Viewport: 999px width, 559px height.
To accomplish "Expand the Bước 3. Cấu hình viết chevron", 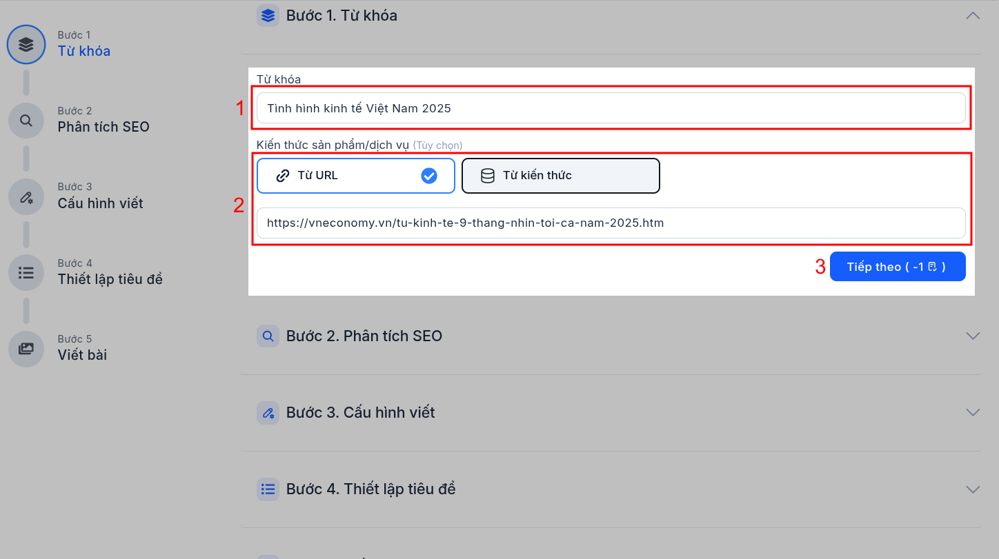I will click(x=973, y=413).
